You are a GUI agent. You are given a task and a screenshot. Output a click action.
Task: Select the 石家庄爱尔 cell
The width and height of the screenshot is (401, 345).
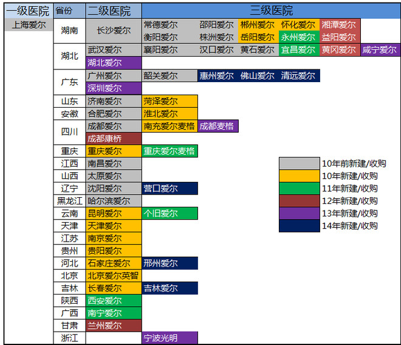pos(114,263)
